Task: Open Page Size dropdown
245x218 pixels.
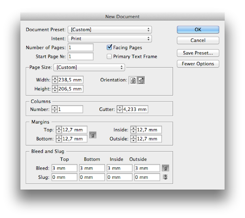Action: point(89,67)
